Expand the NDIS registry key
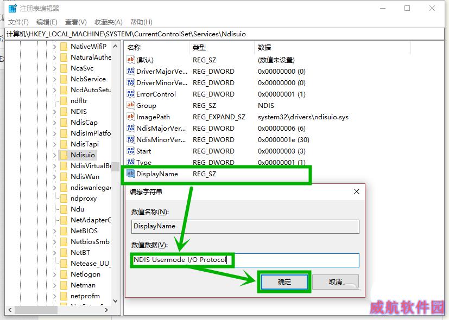The height and width of the screenshot is (320, 449). pos(54,112)
